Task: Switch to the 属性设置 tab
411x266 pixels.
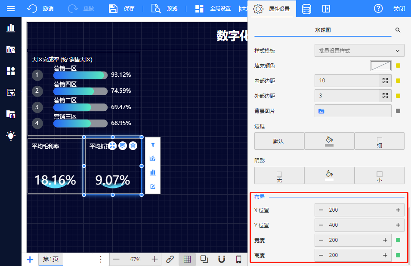Action: click(x=272, y=9)
